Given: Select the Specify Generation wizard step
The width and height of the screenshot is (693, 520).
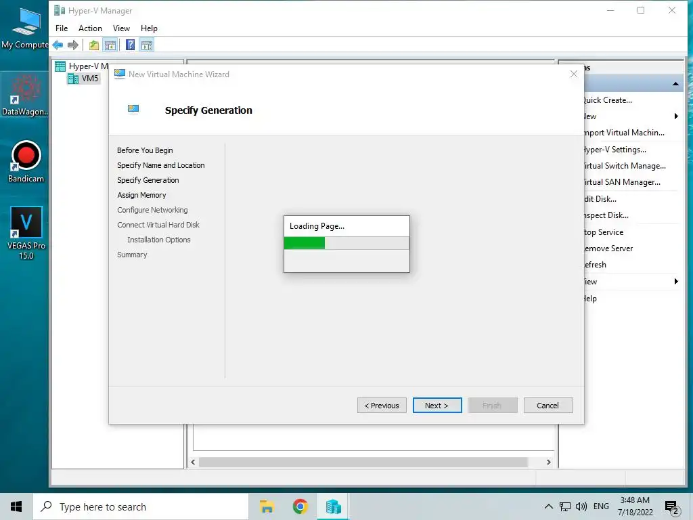Looking at the screenshot, I should click(x=148, y=180).
